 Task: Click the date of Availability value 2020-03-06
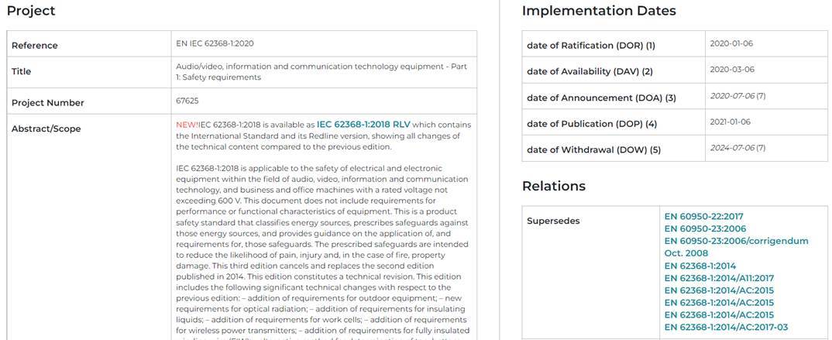click(731, 70)
